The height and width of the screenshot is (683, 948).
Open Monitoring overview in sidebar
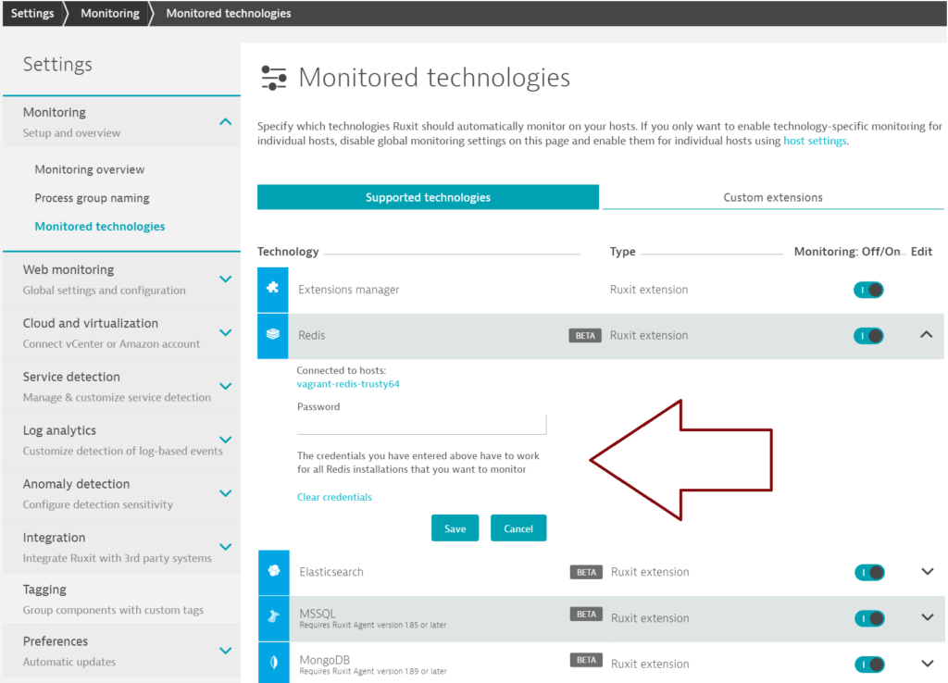(90, 169)
